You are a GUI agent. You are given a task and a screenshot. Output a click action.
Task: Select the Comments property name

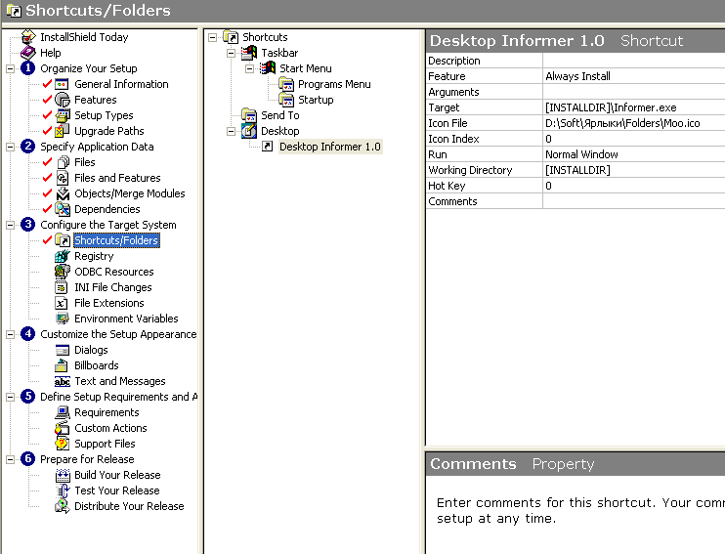[x=452, y=201]
